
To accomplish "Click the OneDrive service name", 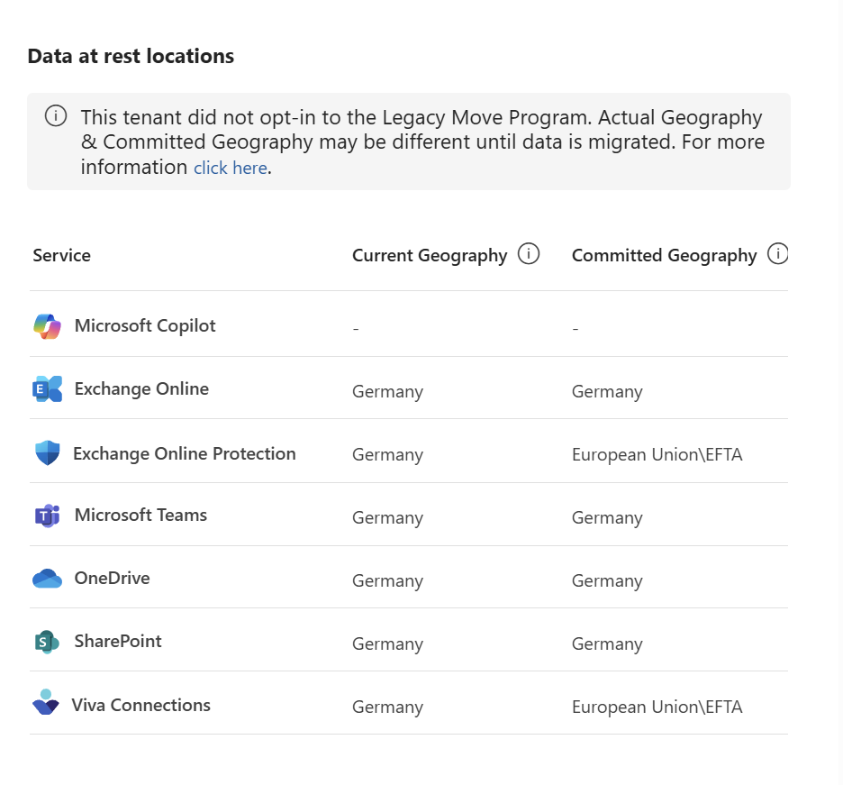I will coord(112,578).
